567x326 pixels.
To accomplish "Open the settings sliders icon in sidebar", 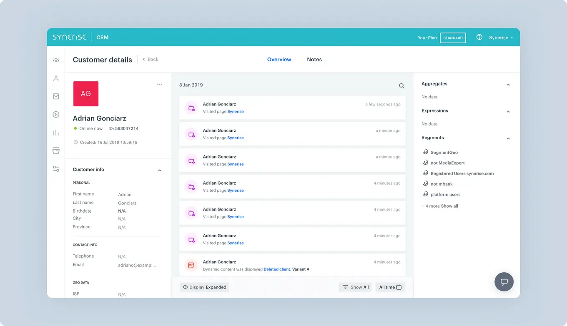I will 56,168.
